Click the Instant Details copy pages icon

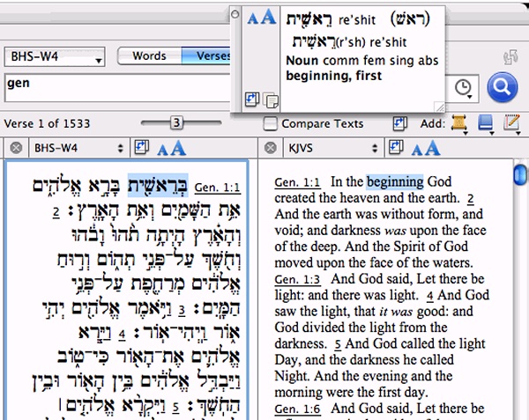coord(272,100)
